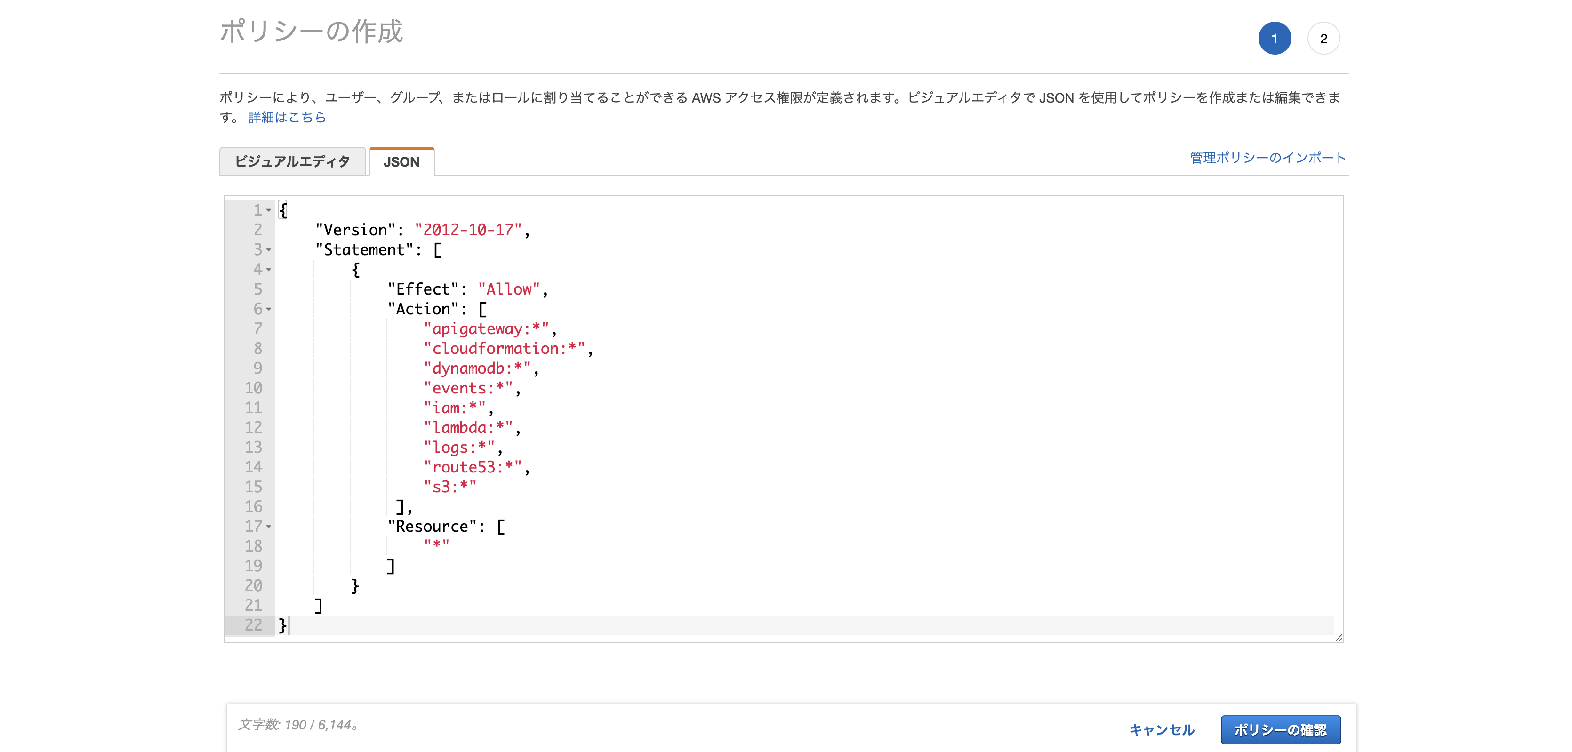The image size is (1572, 752).
Task: Select step indicator 2
Action: pos(1323,37)
